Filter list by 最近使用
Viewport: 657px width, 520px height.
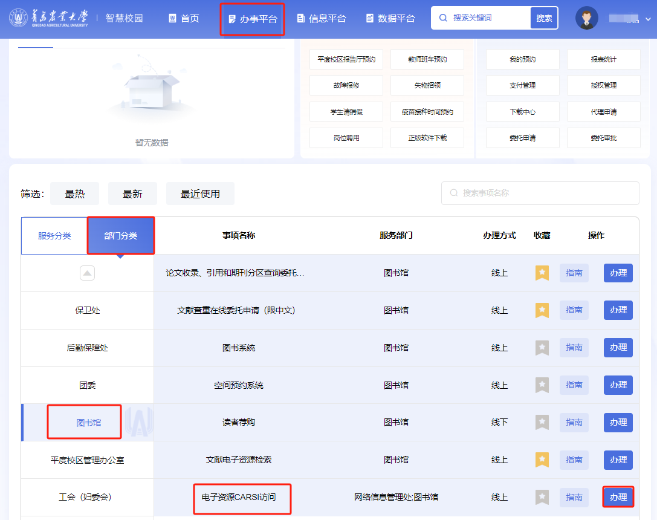[x=200, y=194]
